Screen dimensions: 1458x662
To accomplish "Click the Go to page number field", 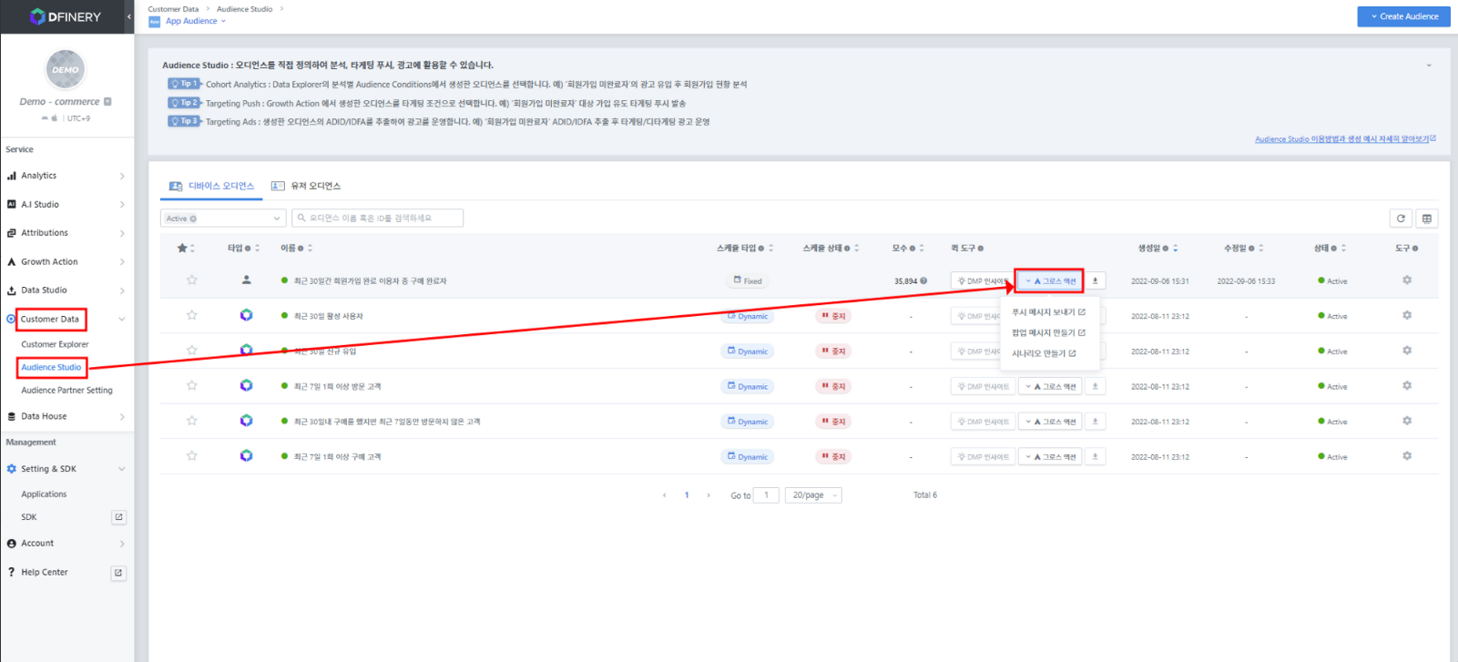I will tap(766, 495).
